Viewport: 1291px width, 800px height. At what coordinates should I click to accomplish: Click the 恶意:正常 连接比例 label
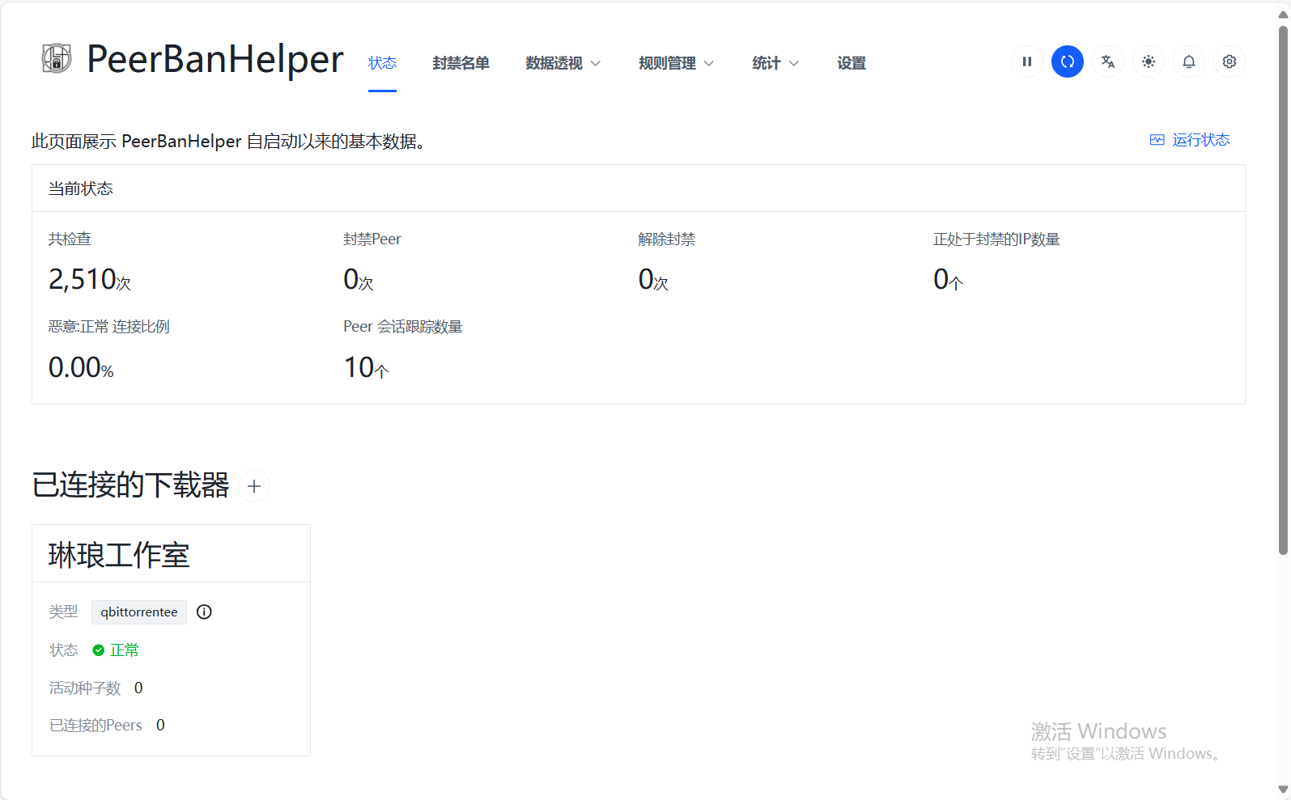pyautogui.click(x=109, y=327)
